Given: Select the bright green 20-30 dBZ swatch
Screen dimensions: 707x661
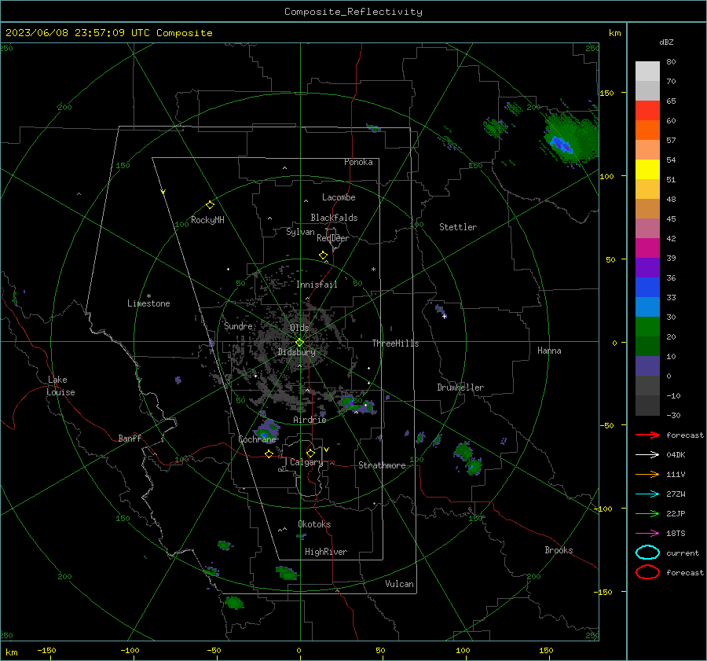Looking at the screenshot, I should pos(647,327).
